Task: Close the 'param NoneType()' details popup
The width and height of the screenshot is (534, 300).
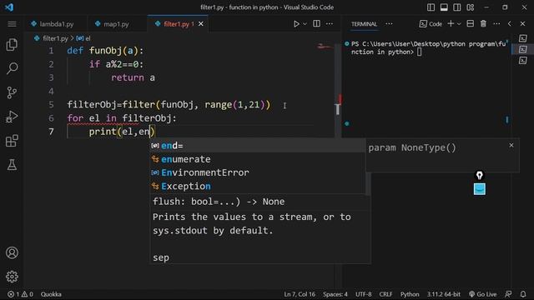Action: [511, 145]
